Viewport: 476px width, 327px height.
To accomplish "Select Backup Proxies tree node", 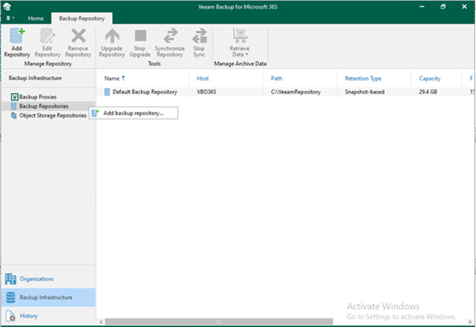I will pos(38,97).
